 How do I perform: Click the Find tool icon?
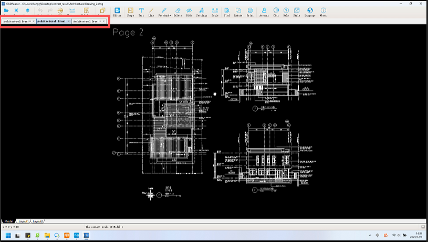pyautogui.click(x=227, y=12)
